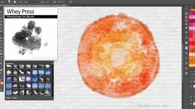Open the layer Kind filter dropdown

click(x=193, y=74)
